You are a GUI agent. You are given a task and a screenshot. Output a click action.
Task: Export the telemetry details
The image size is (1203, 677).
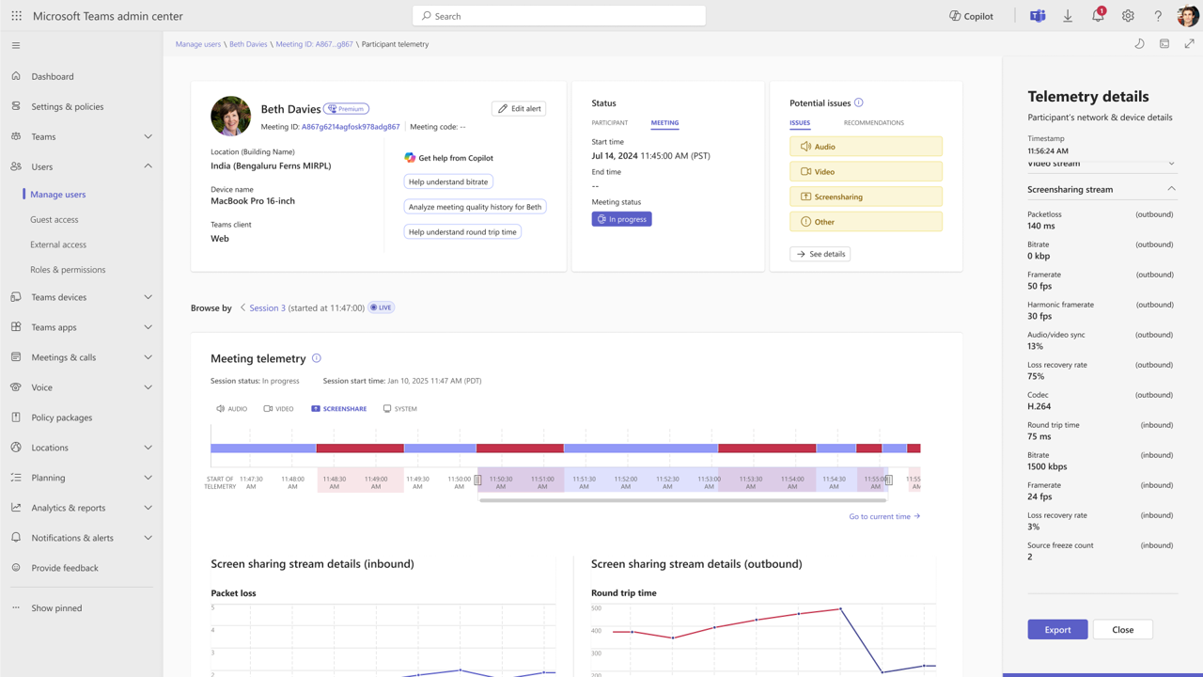tap(1057, 630)
